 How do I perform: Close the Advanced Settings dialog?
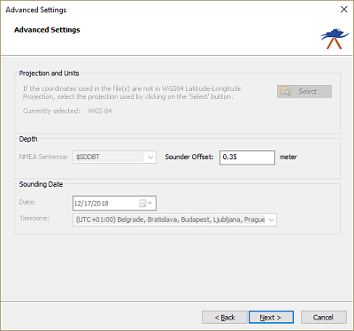(343, 10)
